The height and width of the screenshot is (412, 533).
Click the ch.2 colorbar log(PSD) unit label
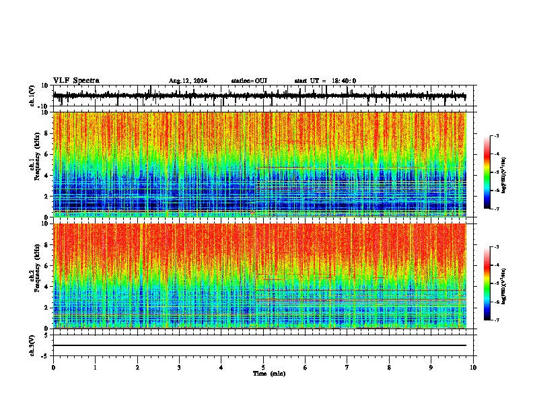pos(504,286)
